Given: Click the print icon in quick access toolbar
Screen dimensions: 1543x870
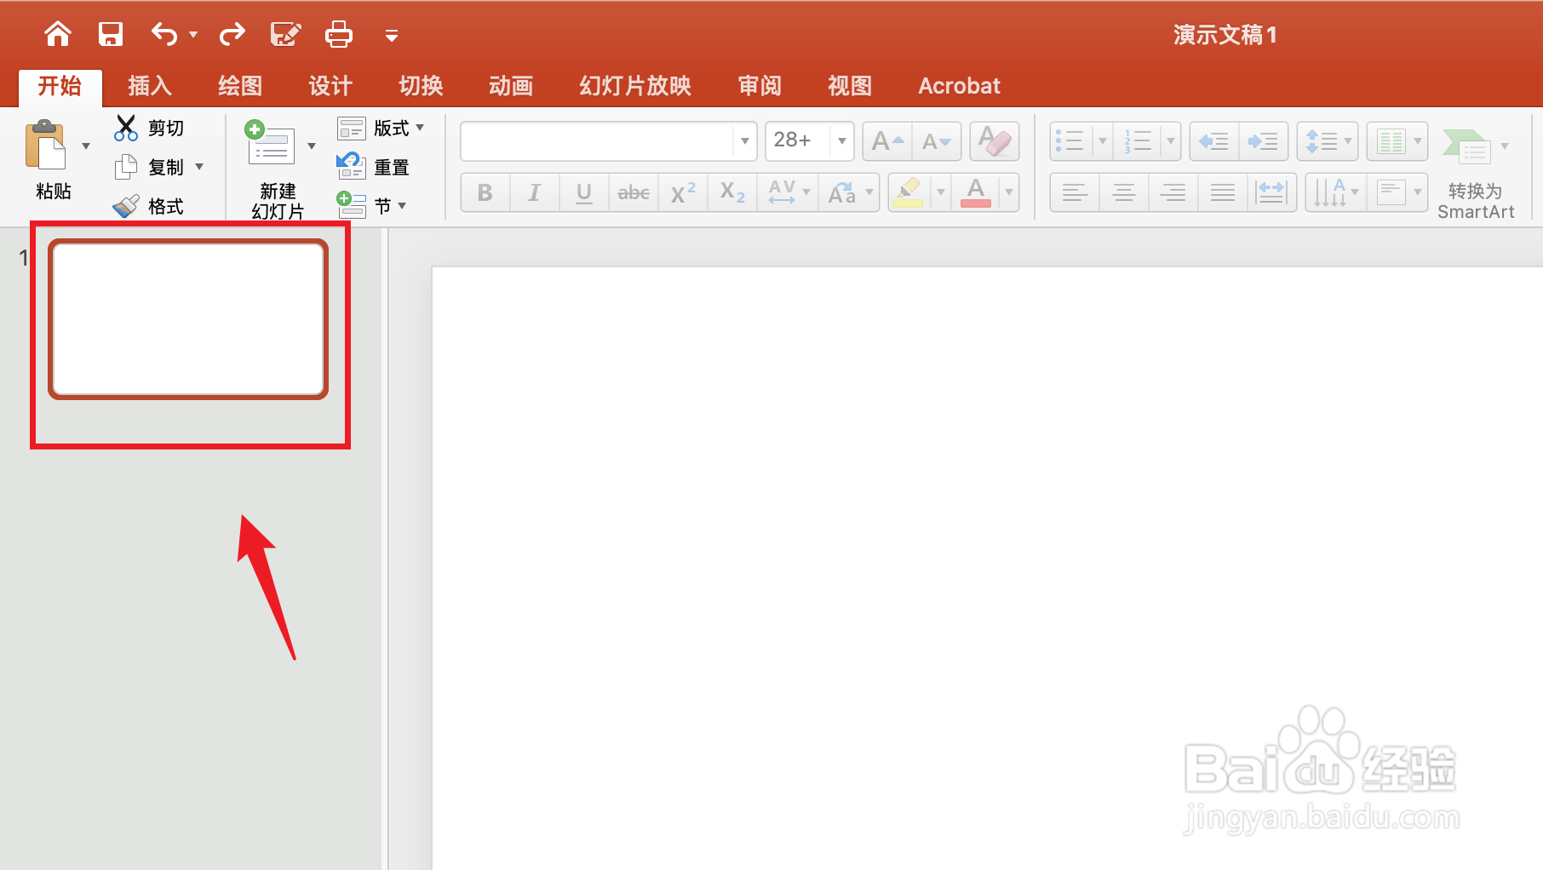Looking at the screenshot, I should click(339, 34).
